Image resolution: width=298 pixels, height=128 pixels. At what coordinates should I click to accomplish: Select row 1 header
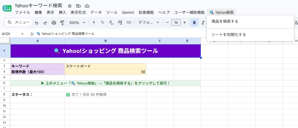[5, 51]
